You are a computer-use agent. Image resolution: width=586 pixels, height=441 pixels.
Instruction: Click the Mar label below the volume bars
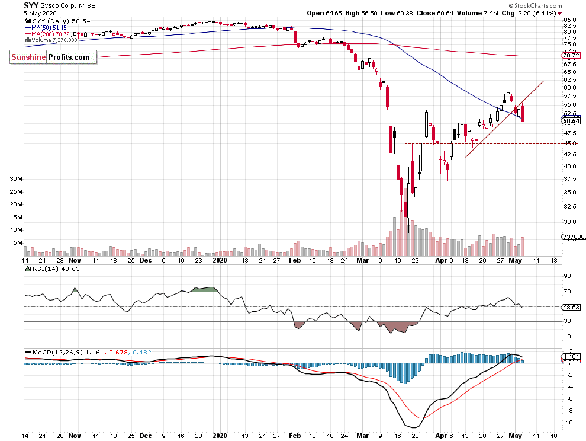(x=362, y=261)
